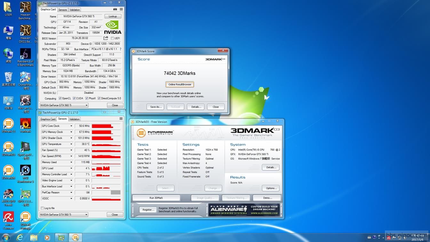Click the Bus Interface question mark icon
This screenshot has width=430, height=242.
(120, 49)
